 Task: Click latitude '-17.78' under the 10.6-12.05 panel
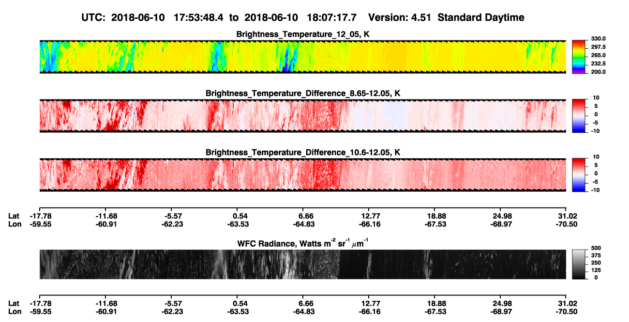[x=42, y=216]
